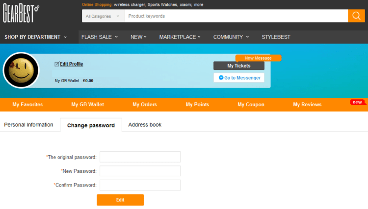
Task: Open My Orders
Action: click(x=145, y=104)
